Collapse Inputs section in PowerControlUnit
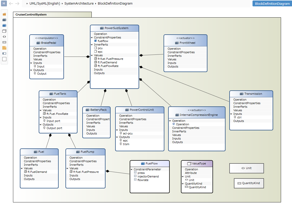The height and width of the screenshot is (208, 292). pyautogui.click(x=117, y=130)
